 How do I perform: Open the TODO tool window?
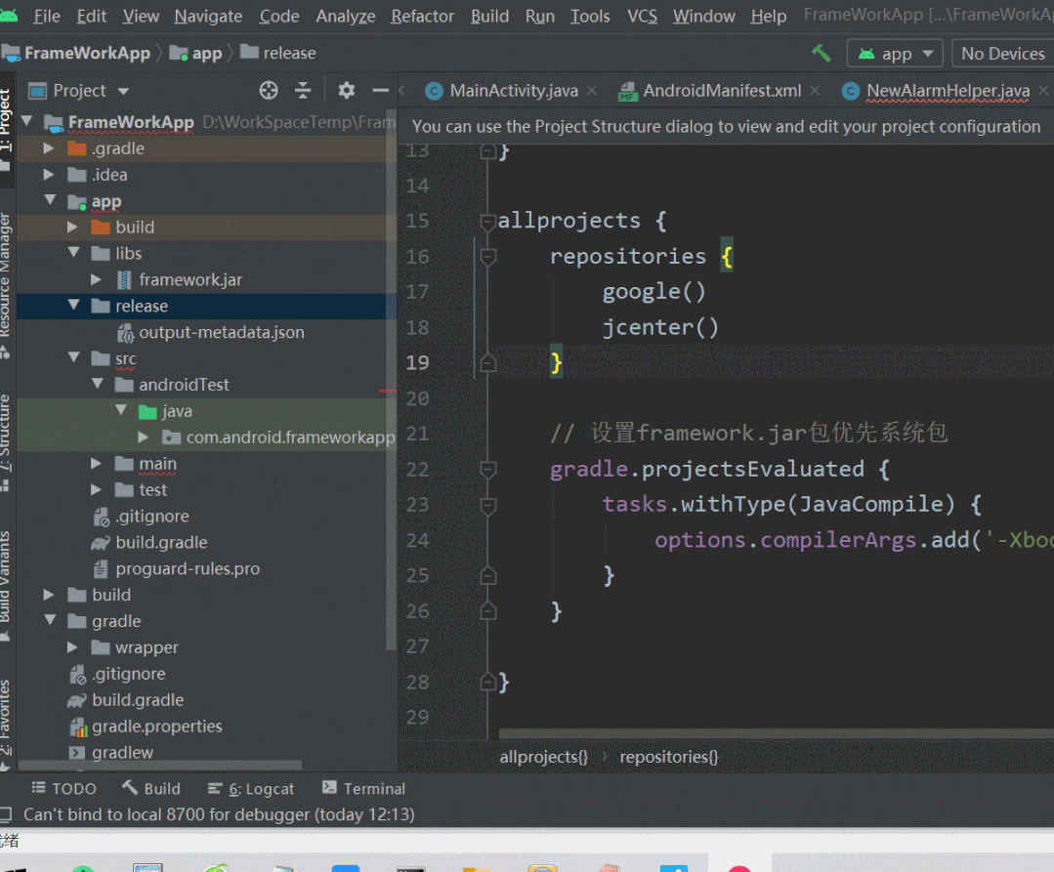[x=63, y=788]
